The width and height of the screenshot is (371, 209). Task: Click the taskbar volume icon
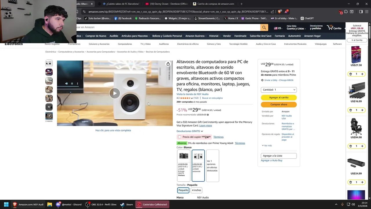click(x=353, y=204)
